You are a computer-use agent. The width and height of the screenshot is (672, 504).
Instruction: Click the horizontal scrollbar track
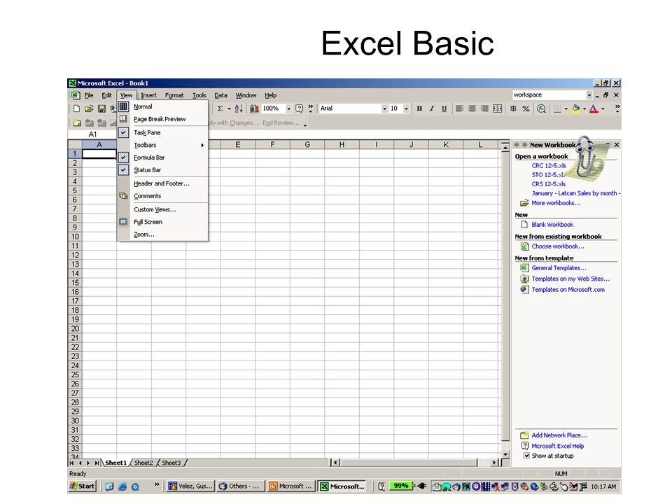click(408, 463)
